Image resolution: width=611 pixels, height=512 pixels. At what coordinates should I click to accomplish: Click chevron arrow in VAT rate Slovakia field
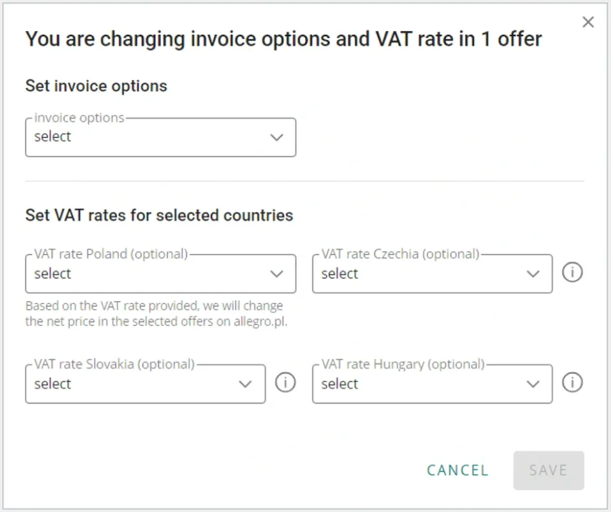[x=245, y=384]
